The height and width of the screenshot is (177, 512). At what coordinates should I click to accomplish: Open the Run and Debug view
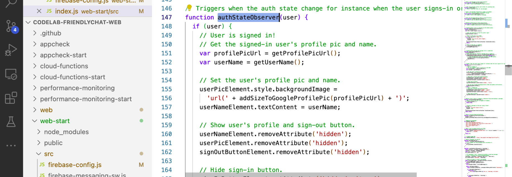(11, 50)
